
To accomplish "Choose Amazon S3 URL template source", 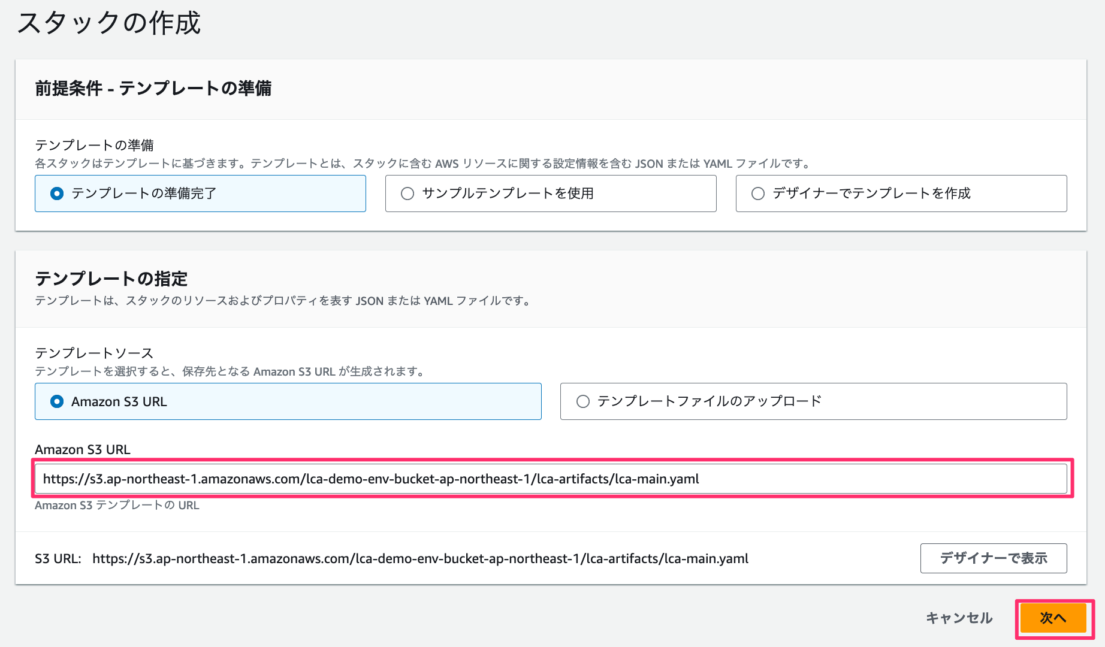I will pos(288,401).
